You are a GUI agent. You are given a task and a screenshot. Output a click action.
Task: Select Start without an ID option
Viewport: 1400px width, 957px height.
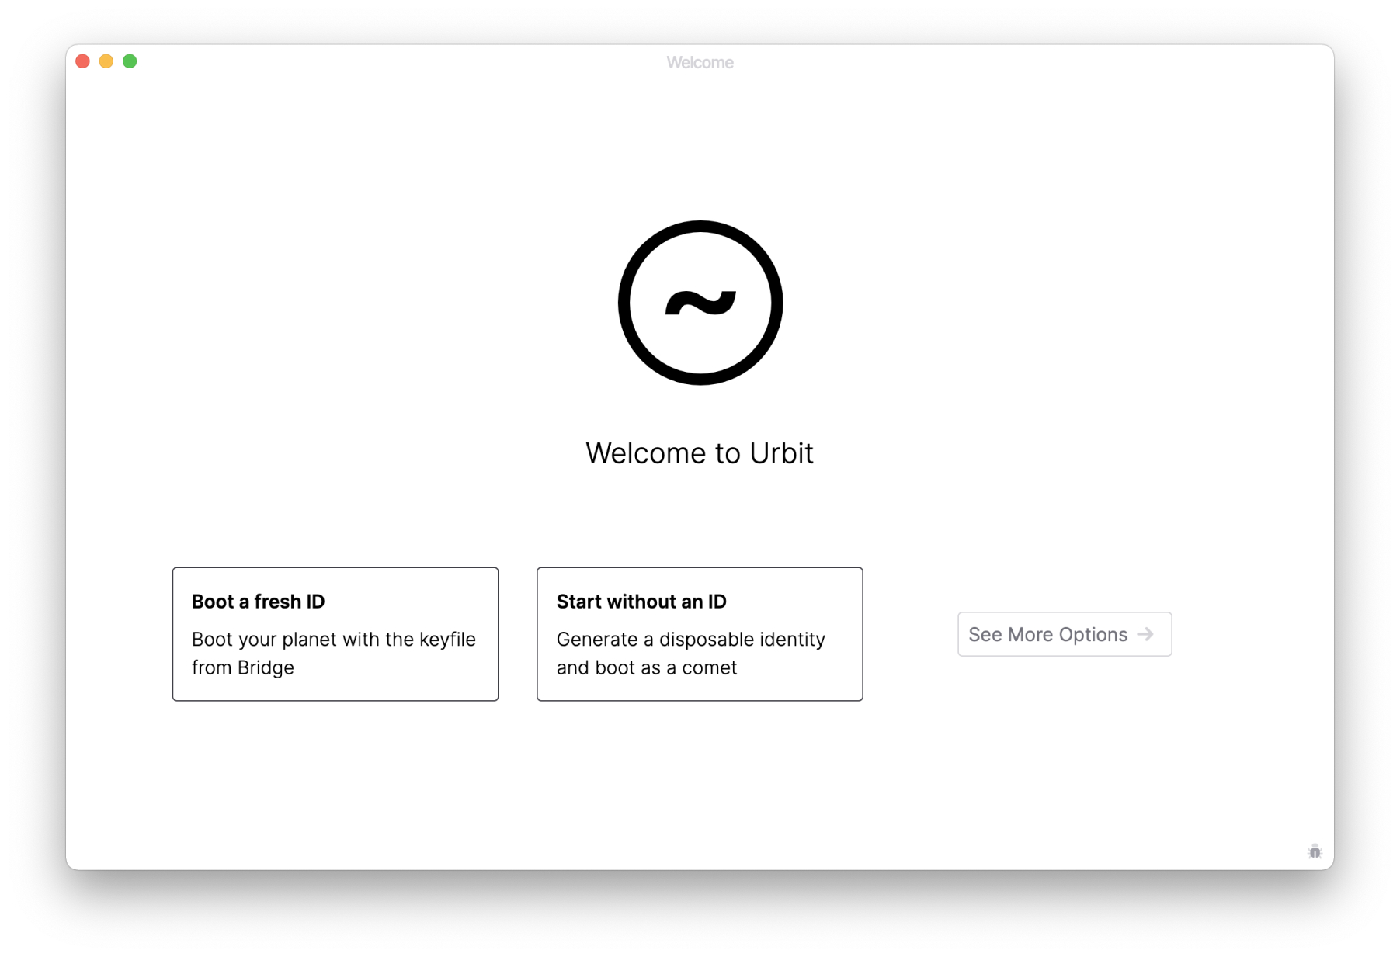pyautogui.click(x=700, y=634)
